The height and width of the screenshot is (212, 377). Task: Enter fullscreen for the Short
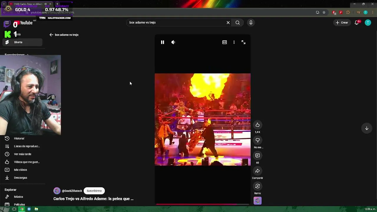(243, 42)
